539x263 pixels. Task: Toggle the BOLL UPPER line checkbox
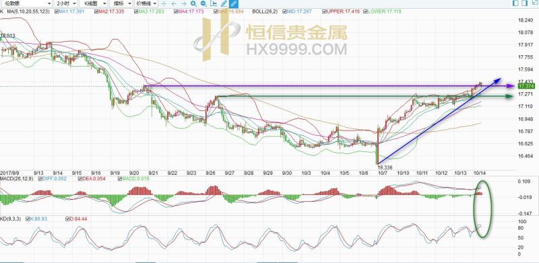[x=324, y=11]
